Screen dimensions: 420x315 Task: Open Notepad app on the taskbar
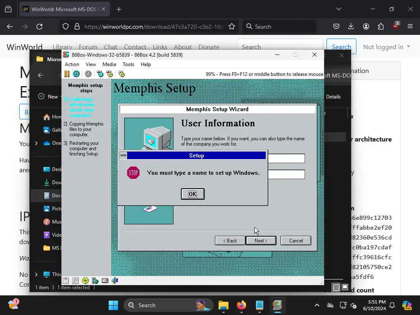pyautogui.click(x=259, y=305)
